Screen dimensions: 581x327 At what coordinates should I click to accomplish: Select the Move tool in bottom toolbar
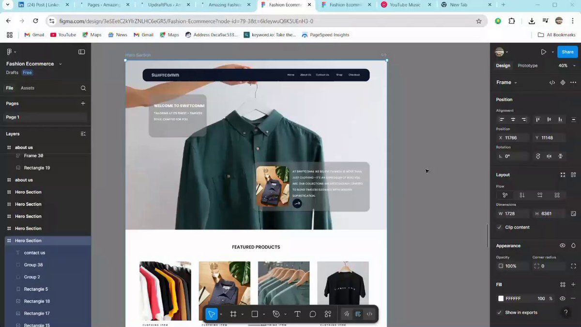coord(212,314)
